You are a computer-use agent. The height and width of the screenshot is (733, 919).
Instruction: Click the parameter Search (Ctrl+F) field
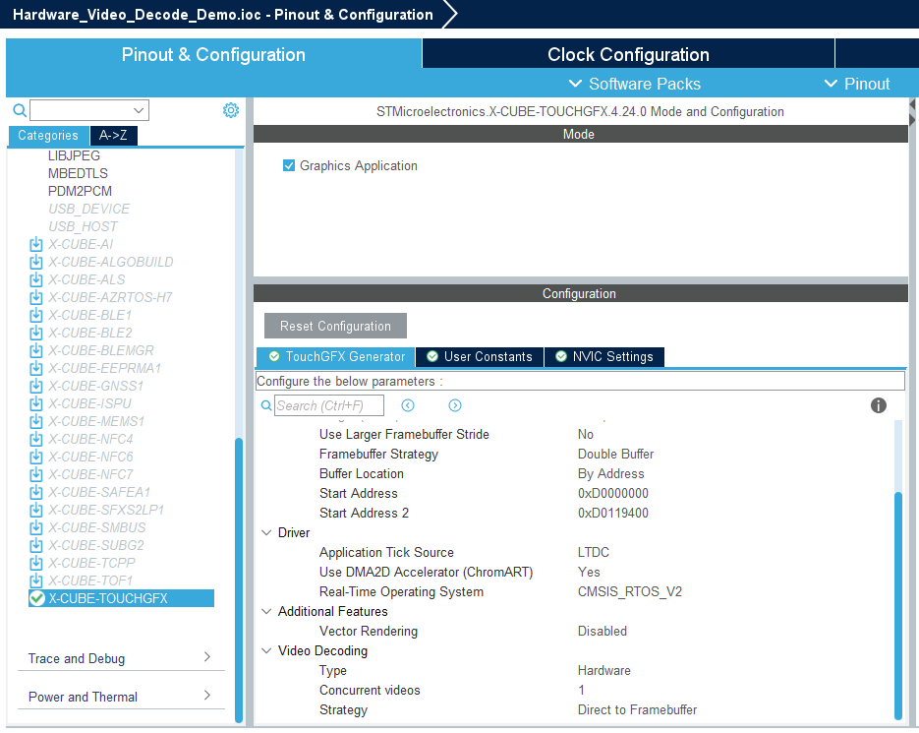[x=329, y=405]
